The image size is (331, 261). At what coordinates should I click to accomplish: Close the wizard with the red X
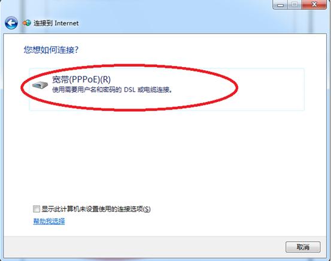314,4
